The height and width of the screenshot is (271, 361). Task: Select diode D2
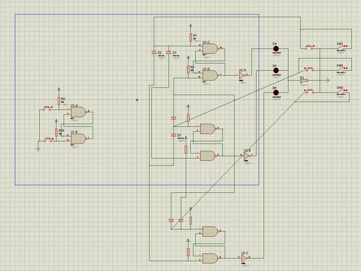coord(154,53)
